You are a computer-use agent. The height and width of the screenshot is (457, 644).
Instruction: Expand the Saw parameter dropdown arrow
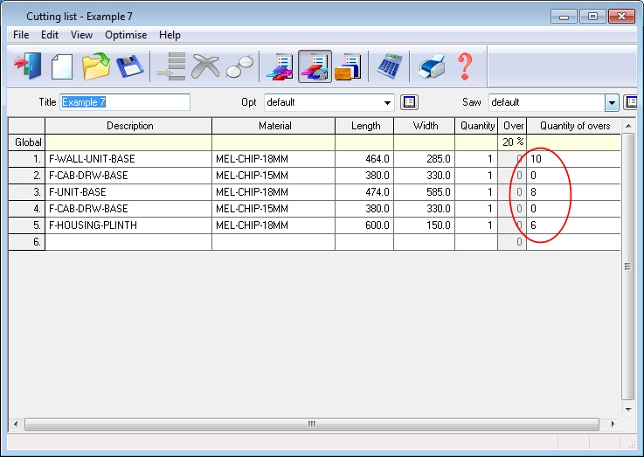click(x=612, y=102)
